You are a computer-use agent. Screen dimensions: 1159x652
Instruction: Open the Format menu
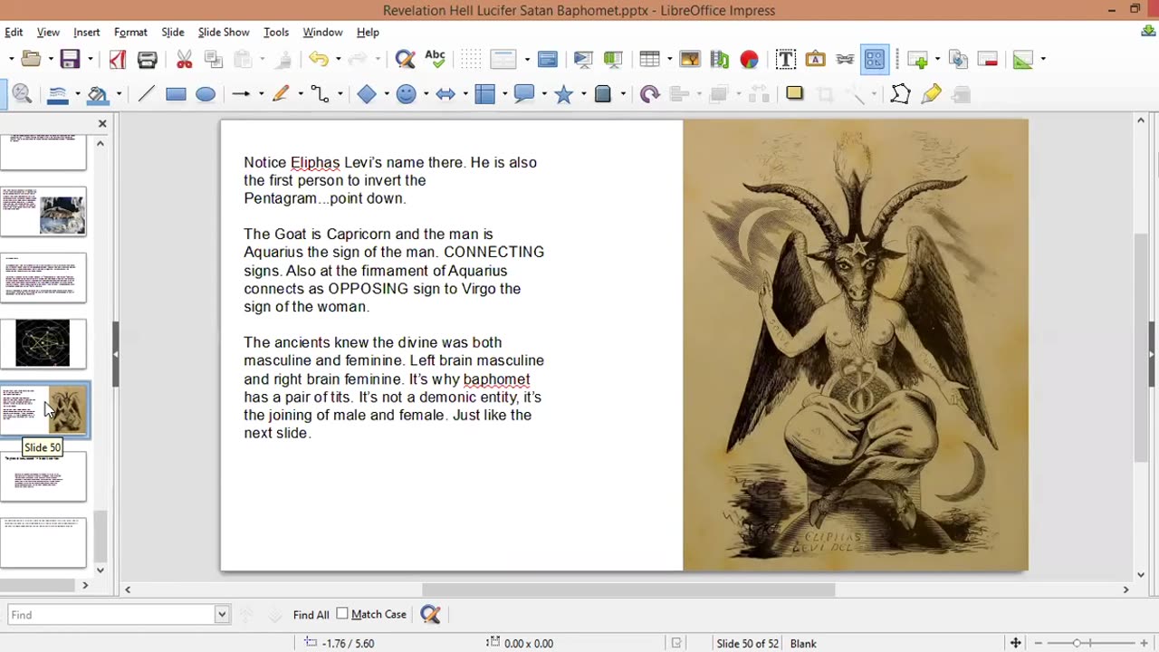(130, 32)
